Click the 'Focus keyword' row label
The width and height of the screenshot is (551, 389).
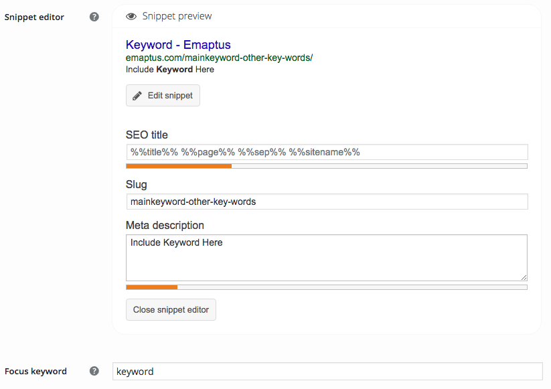(x=35, y=372)
